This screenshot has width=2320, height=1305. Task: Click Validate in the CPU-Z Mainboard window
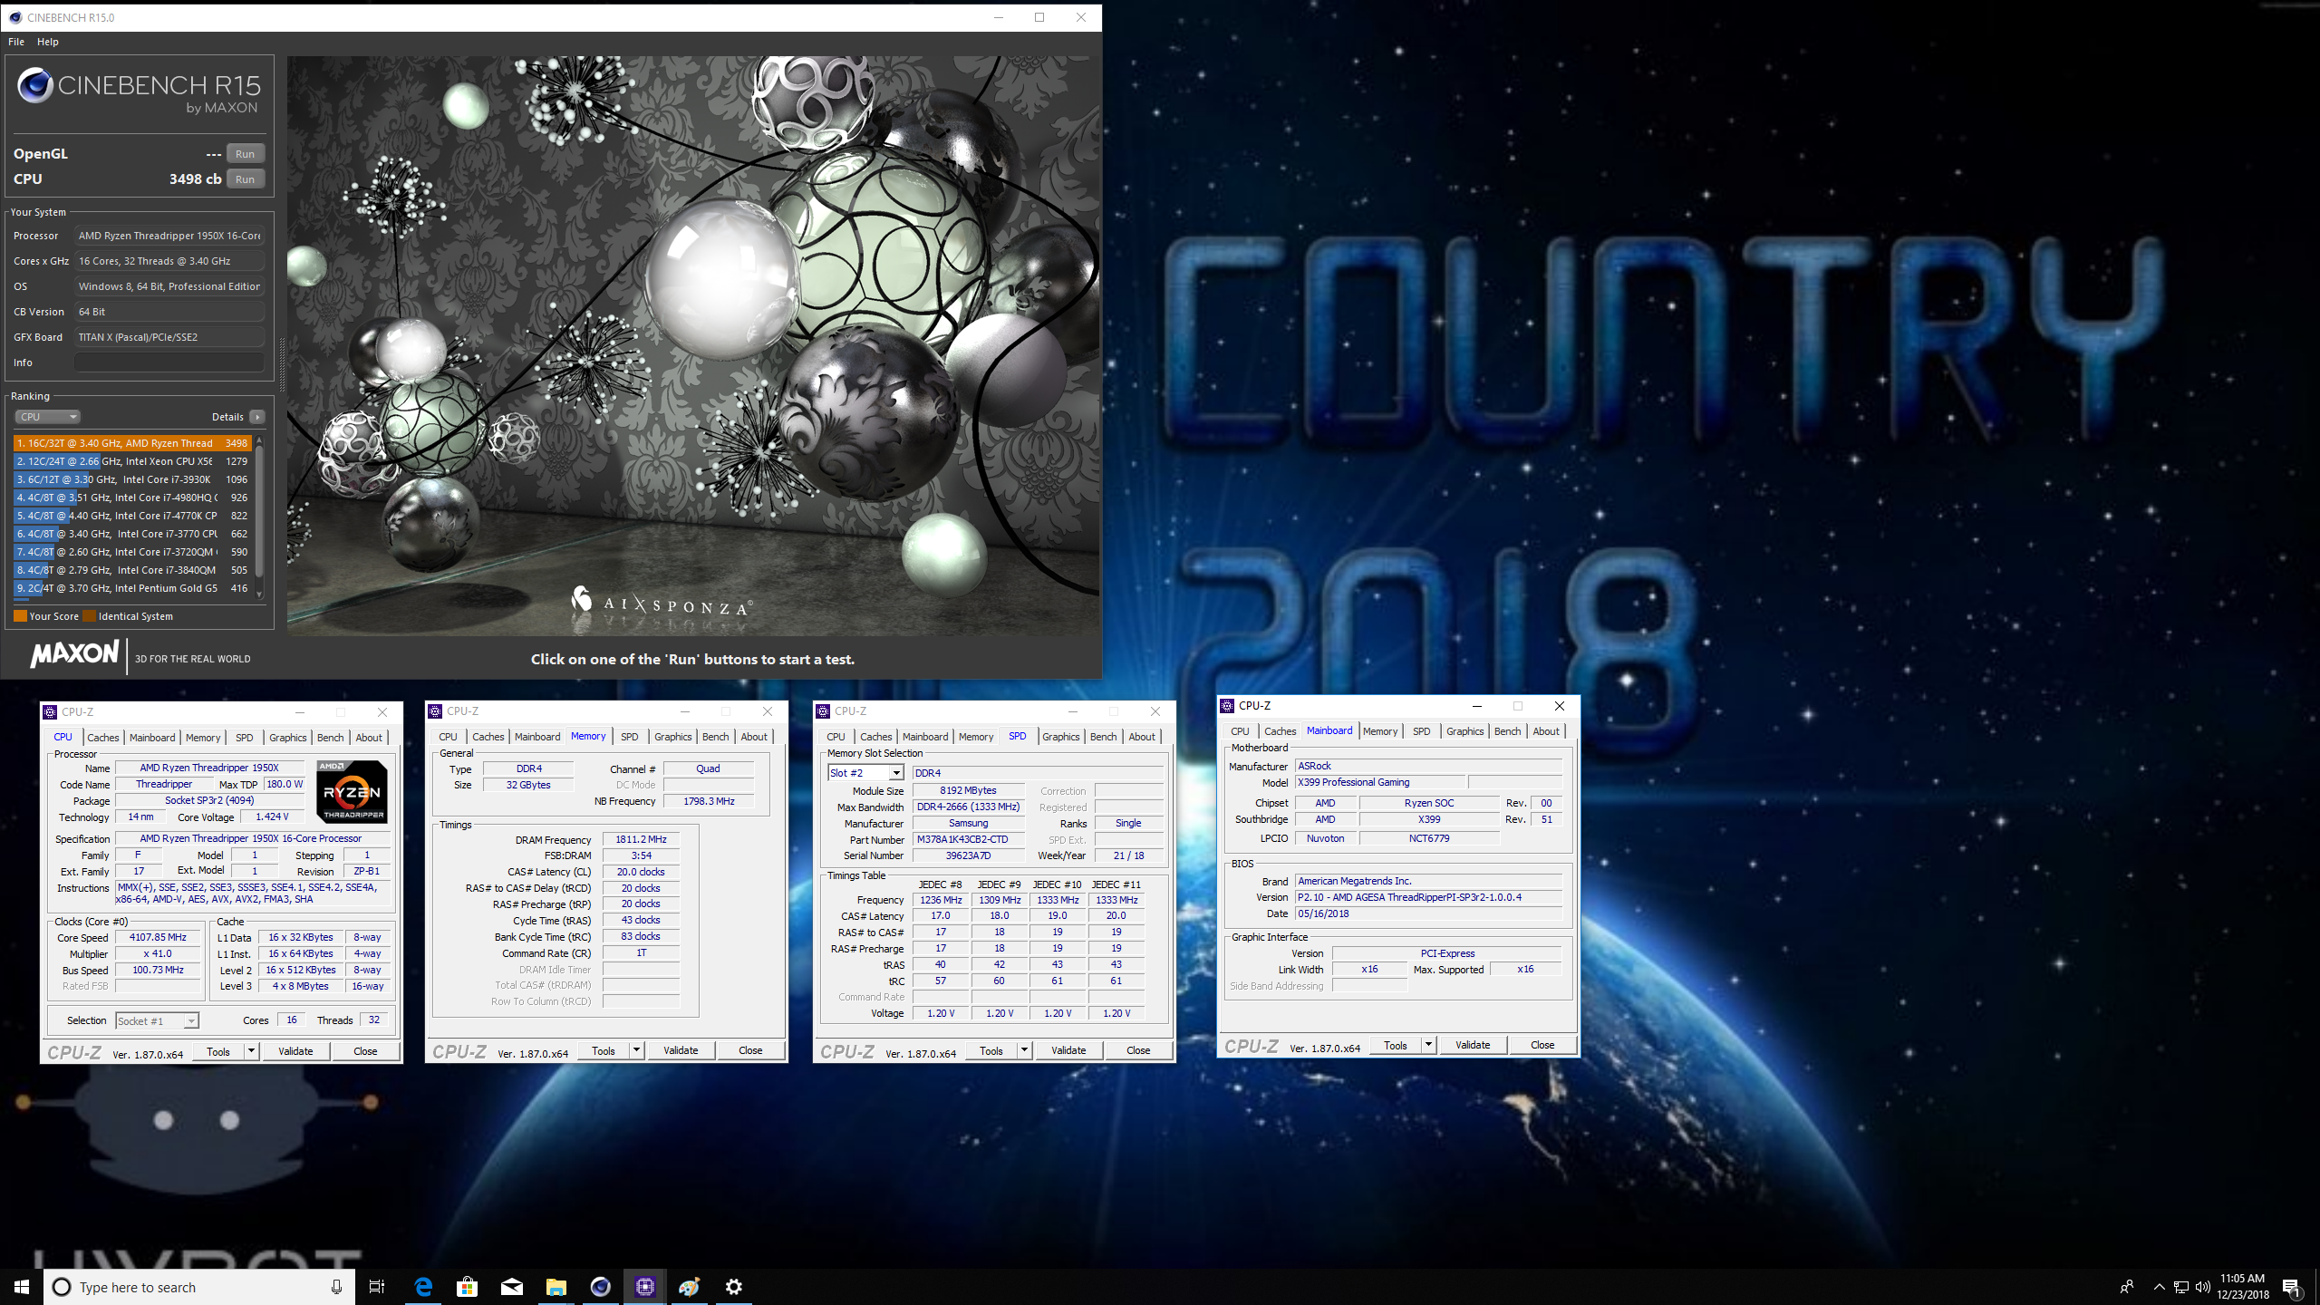pos(1473,1045)
